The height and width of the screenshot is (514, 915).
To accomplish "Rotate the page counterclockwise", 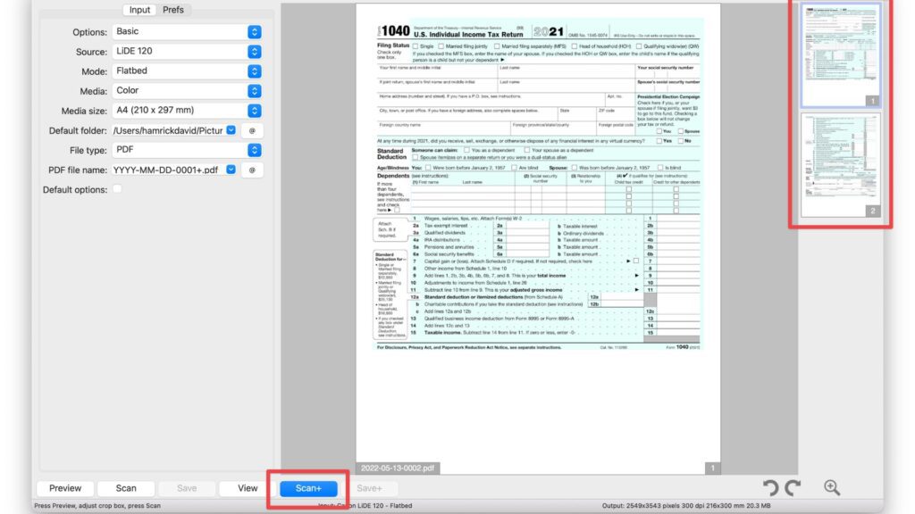I will coord(771,487).
